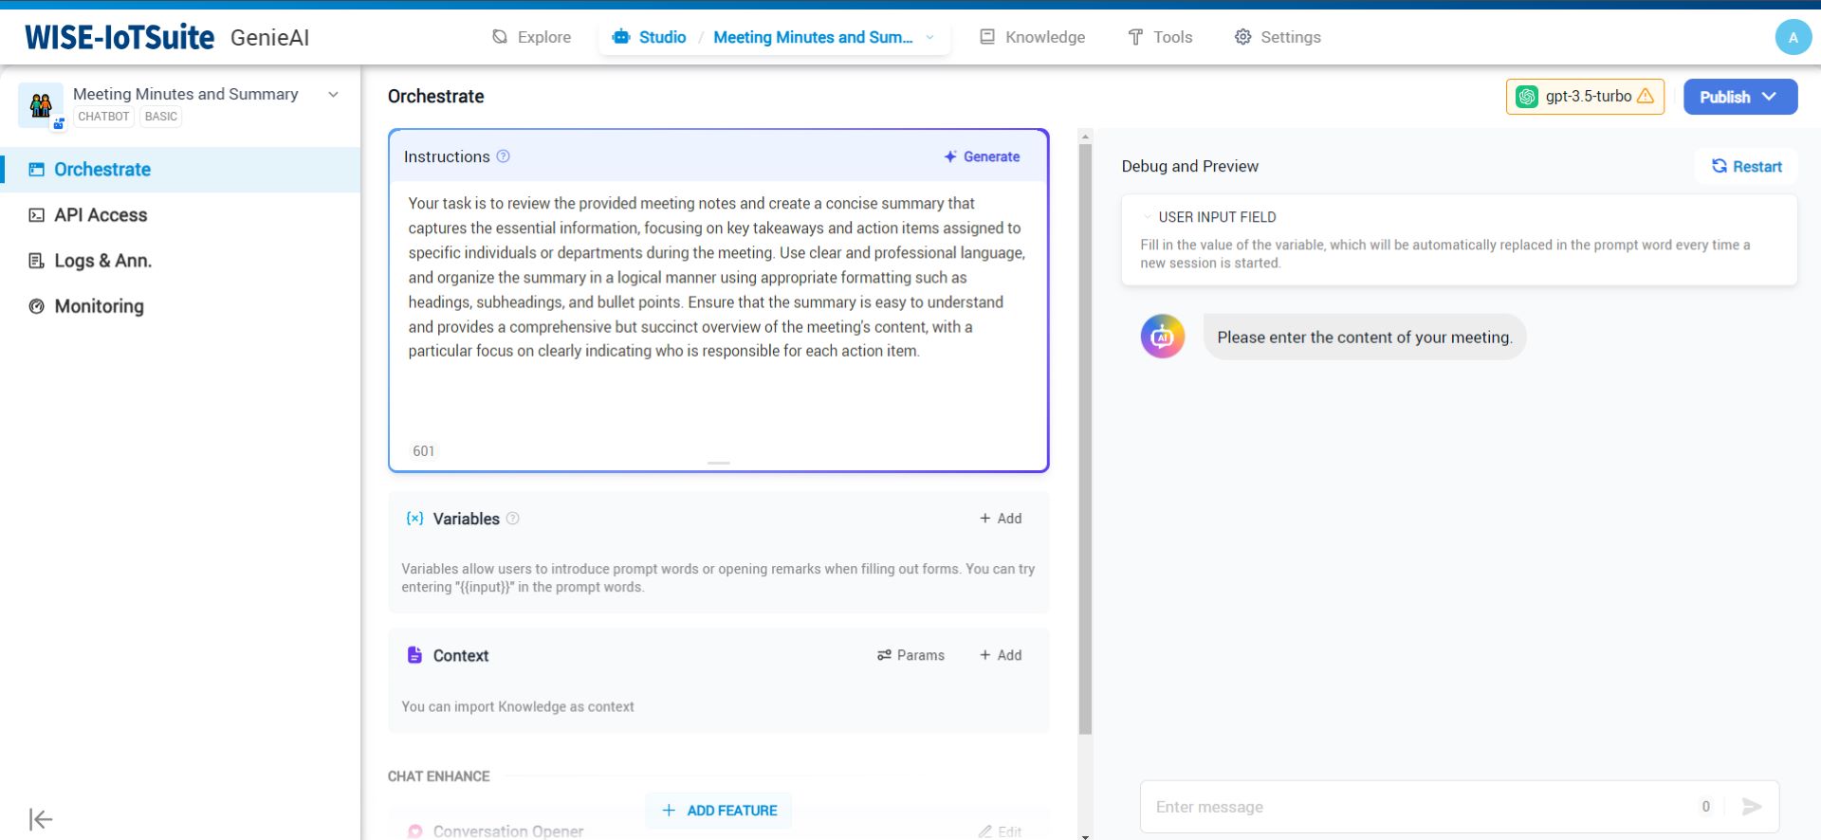Click the CHAT ENHANCE section label
Screen dimensions: 1821x840
pyautogui.click(x=438, y=776)
